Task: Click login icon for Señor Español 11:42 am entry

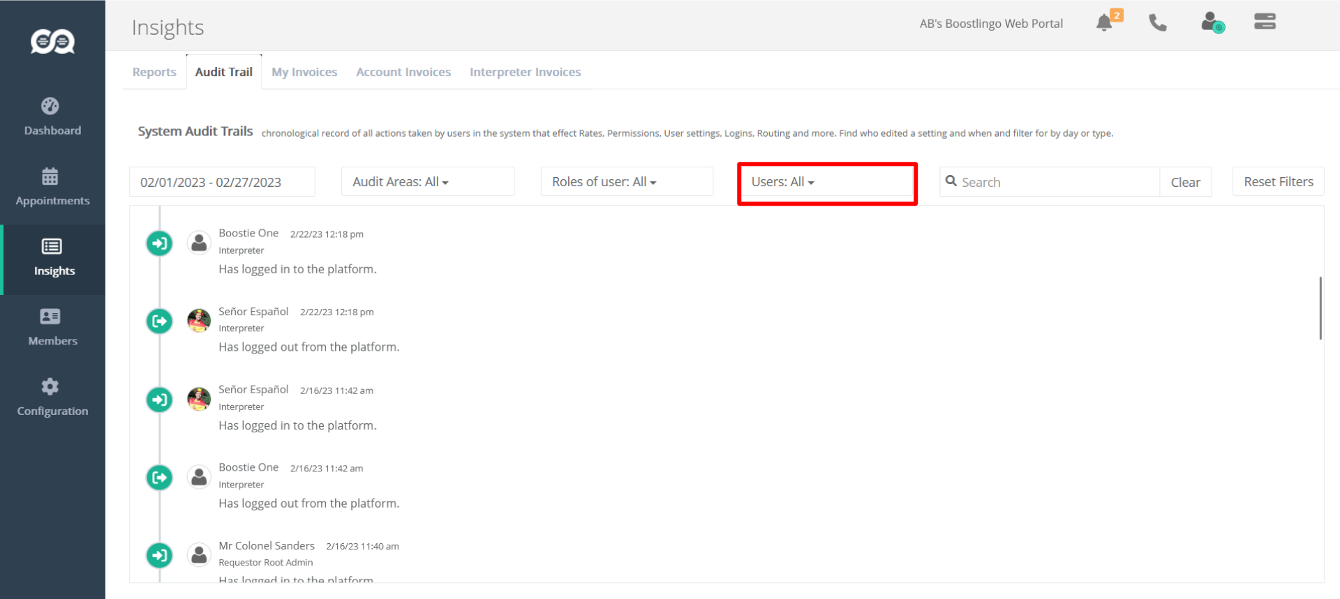Action: coord(160,400)
